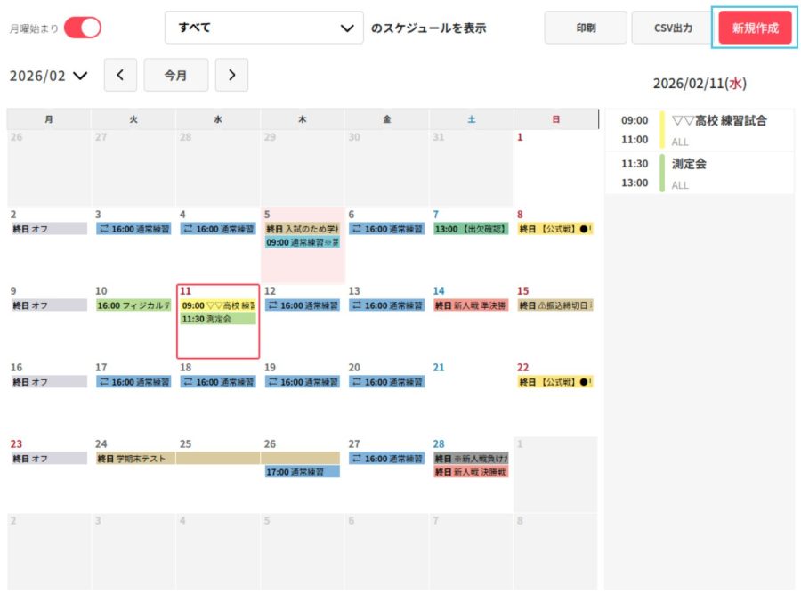Click the CSV出力 export button
This screenshot has height=594, width=801.
point(672,28)
